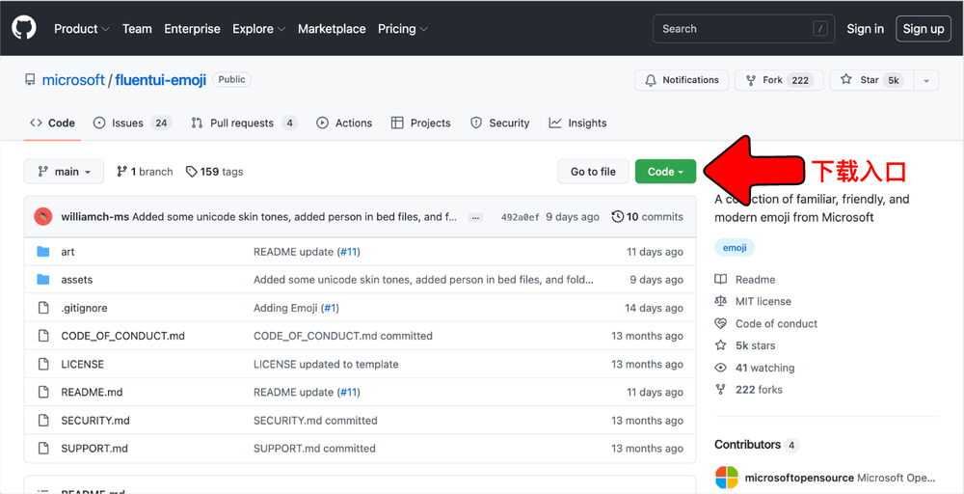
Task: Open the Contributors heading link
Action: 757,445
